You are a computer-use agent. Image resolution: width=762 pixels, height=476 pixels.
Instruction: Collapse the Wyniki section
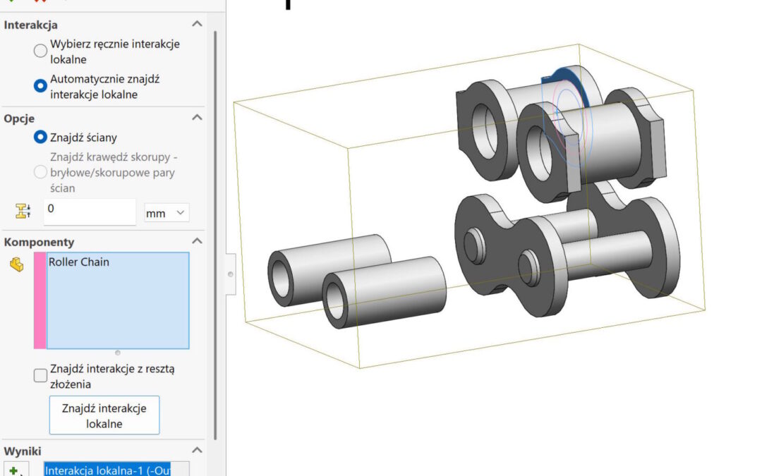pyautogui.click(x=198, y=450)
